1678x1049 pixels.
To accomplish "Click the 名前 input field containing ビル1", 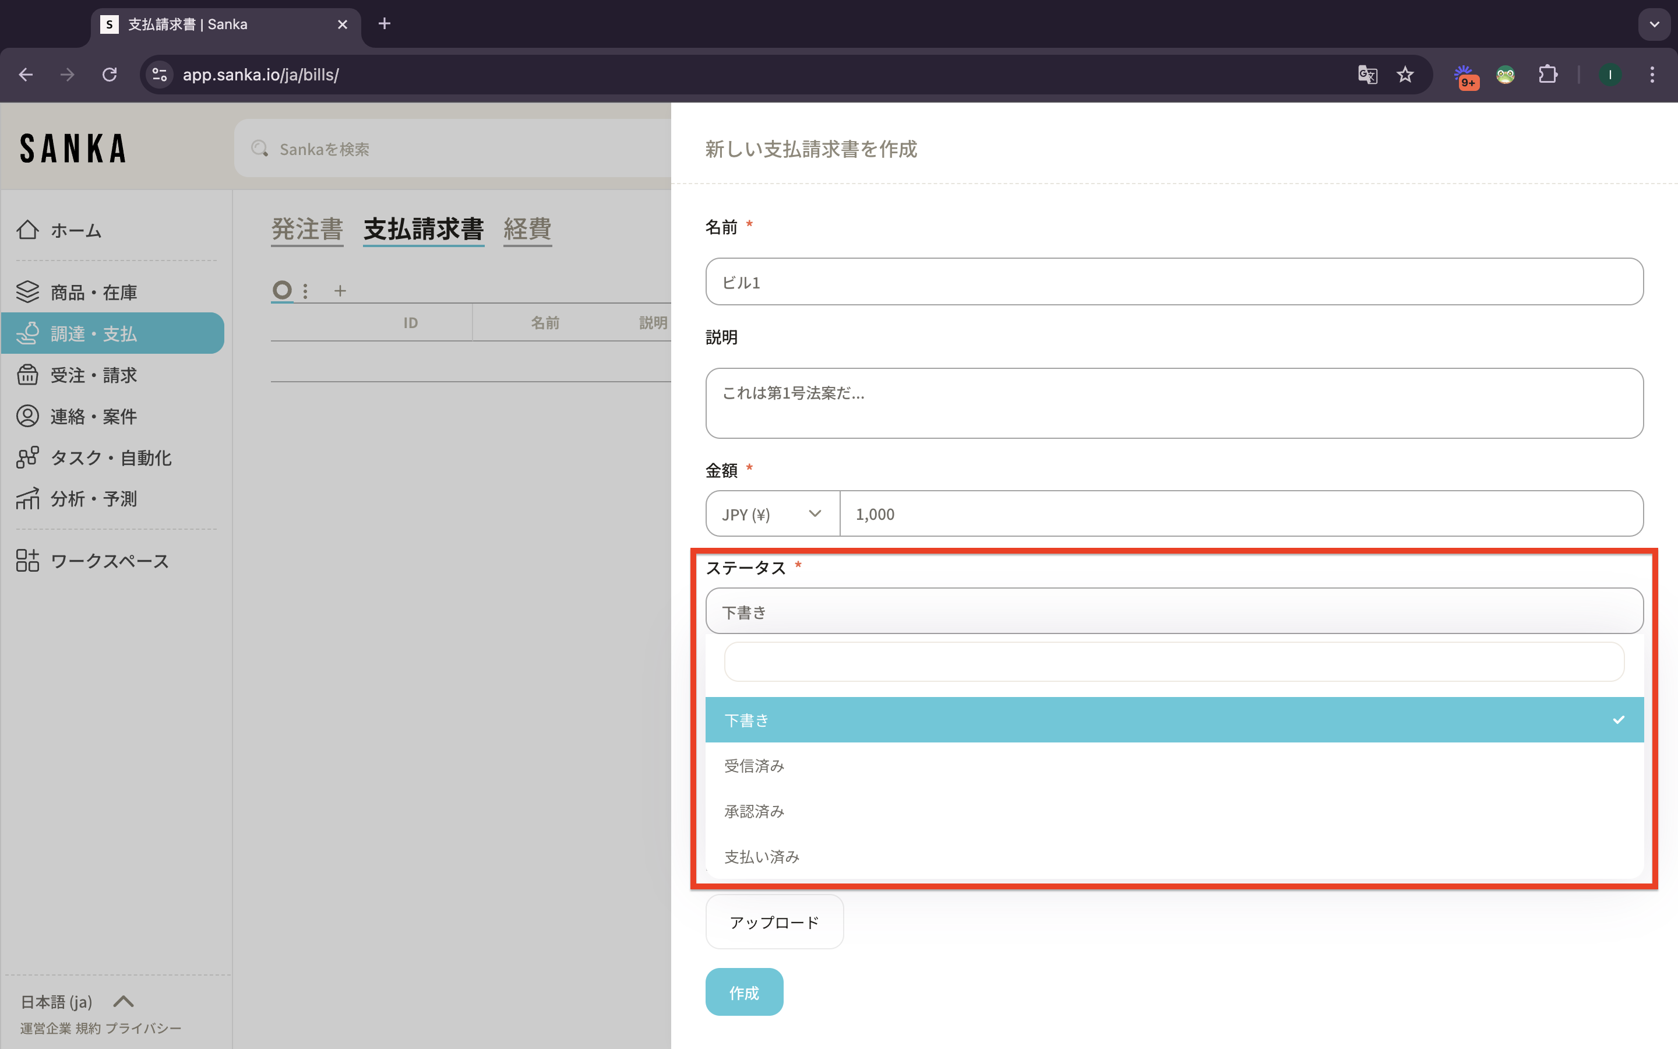I will (1173, 281).
